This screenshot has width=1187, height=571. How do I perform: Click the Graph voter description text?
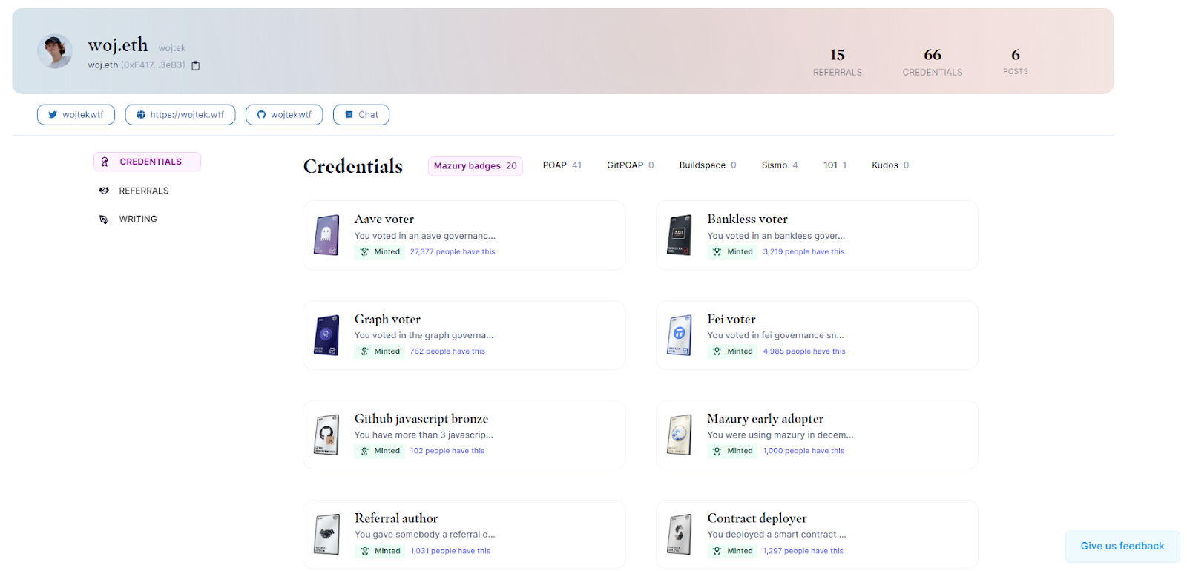click(x=424, y=335)
